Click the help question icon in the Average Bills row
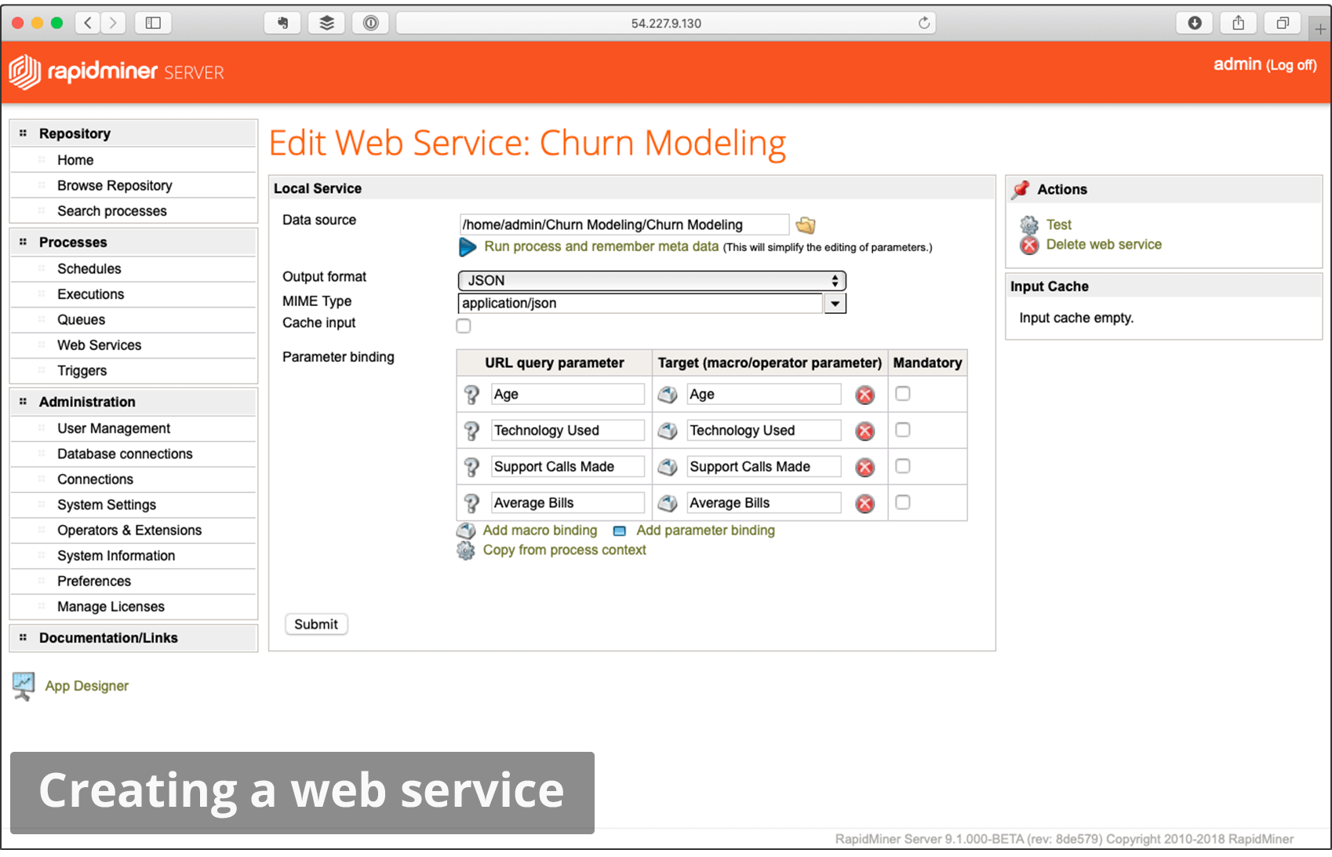This screenshot has width=1332, height=857. point(471,503)
